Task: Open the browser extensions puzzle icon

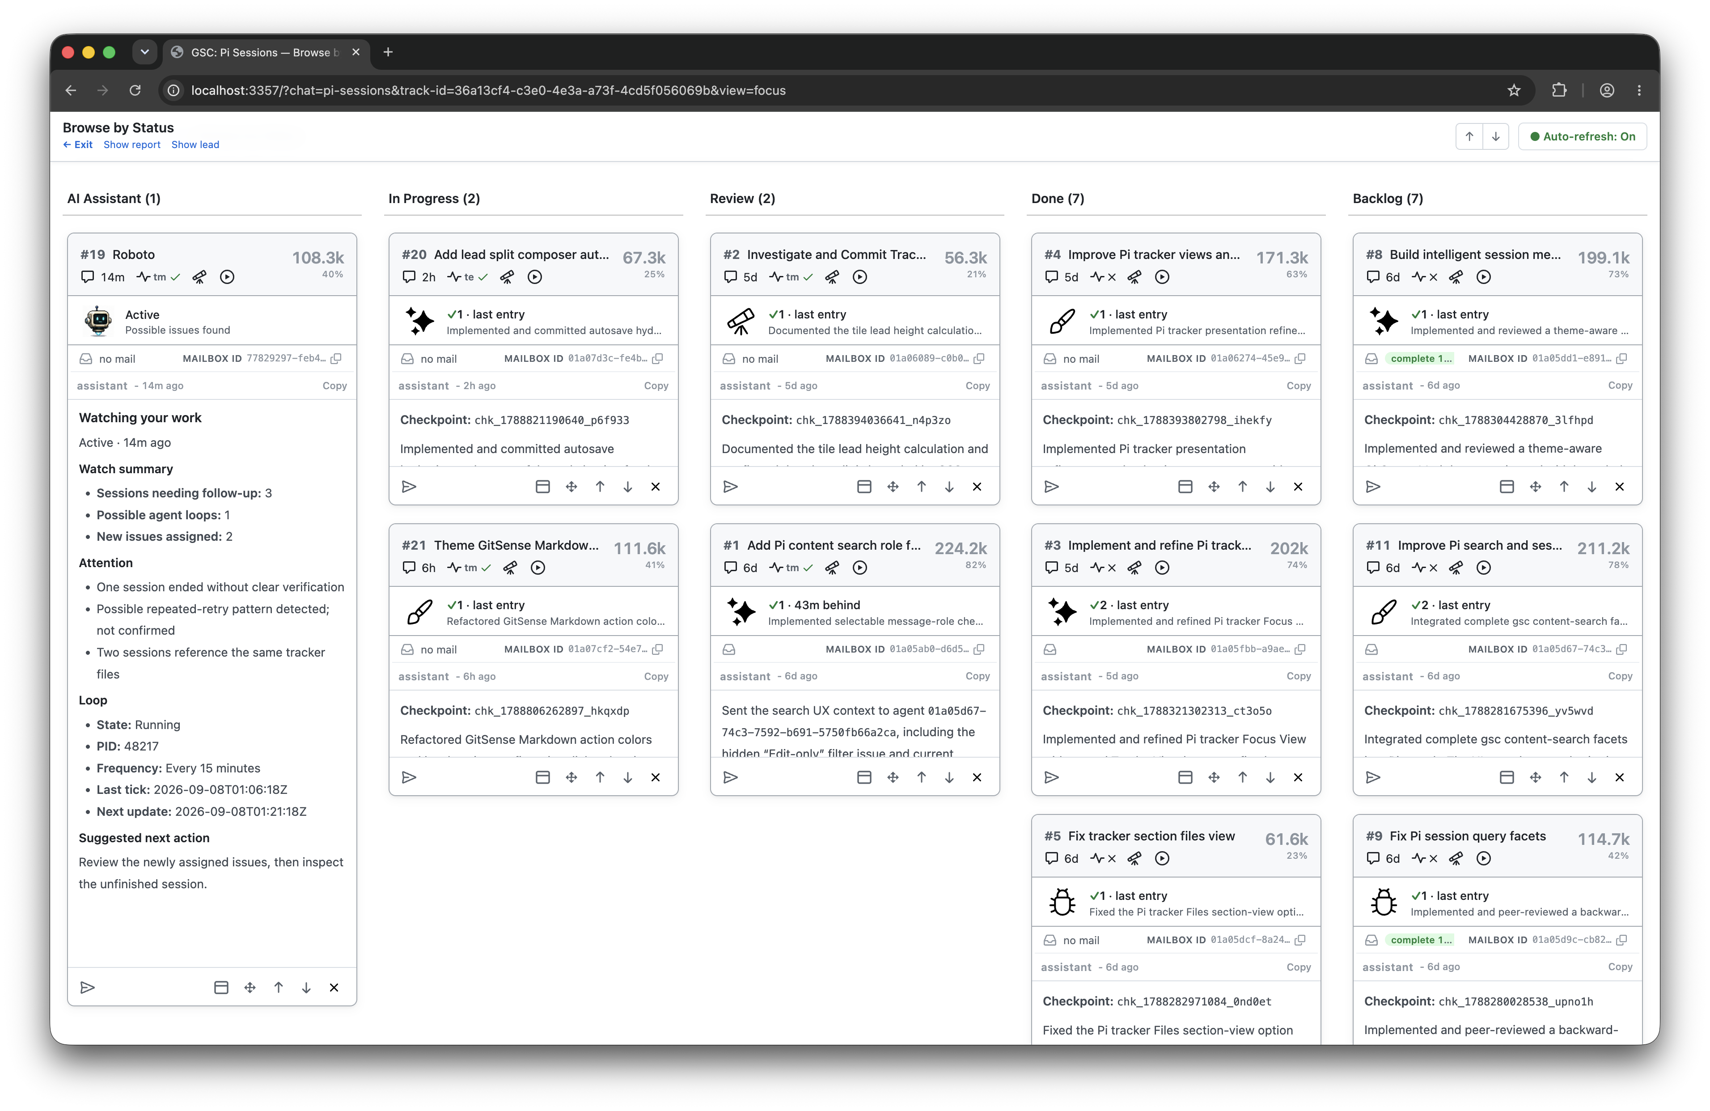Action: coord(1558,90)
